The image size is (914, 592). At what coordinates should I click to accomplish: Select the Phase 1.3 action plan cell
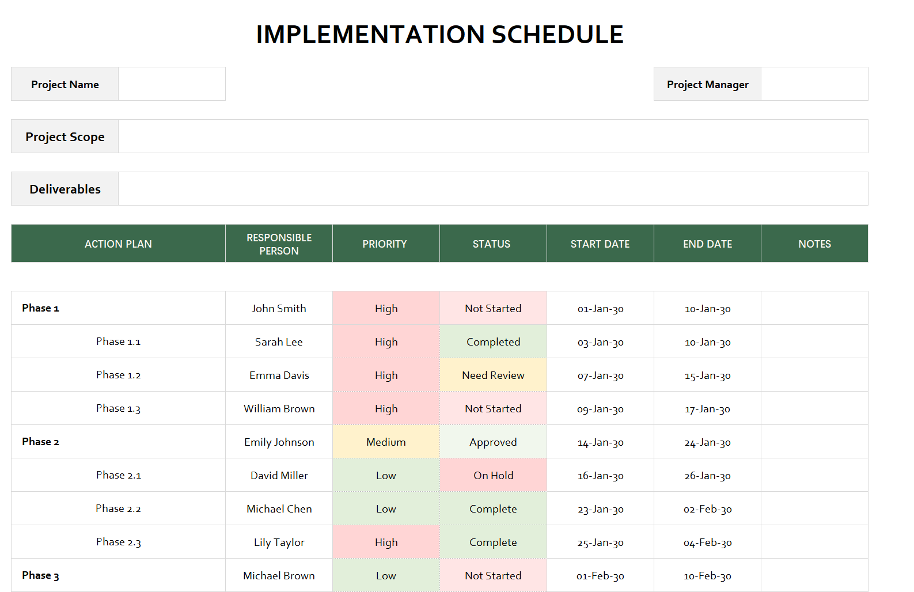pos(118,408)
